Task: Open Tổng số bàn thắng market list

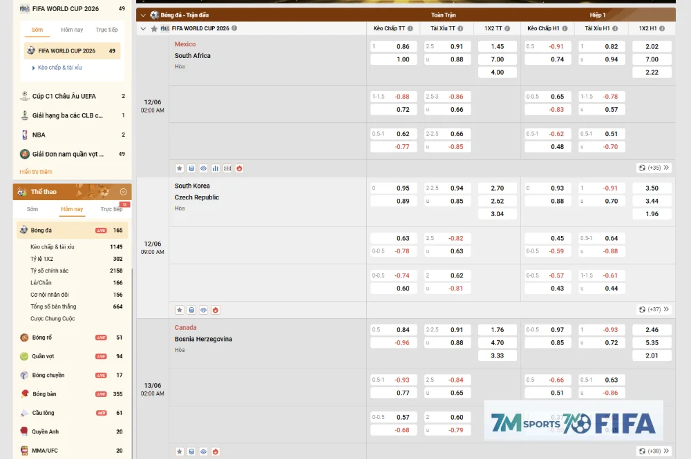Action: (76, 306)
